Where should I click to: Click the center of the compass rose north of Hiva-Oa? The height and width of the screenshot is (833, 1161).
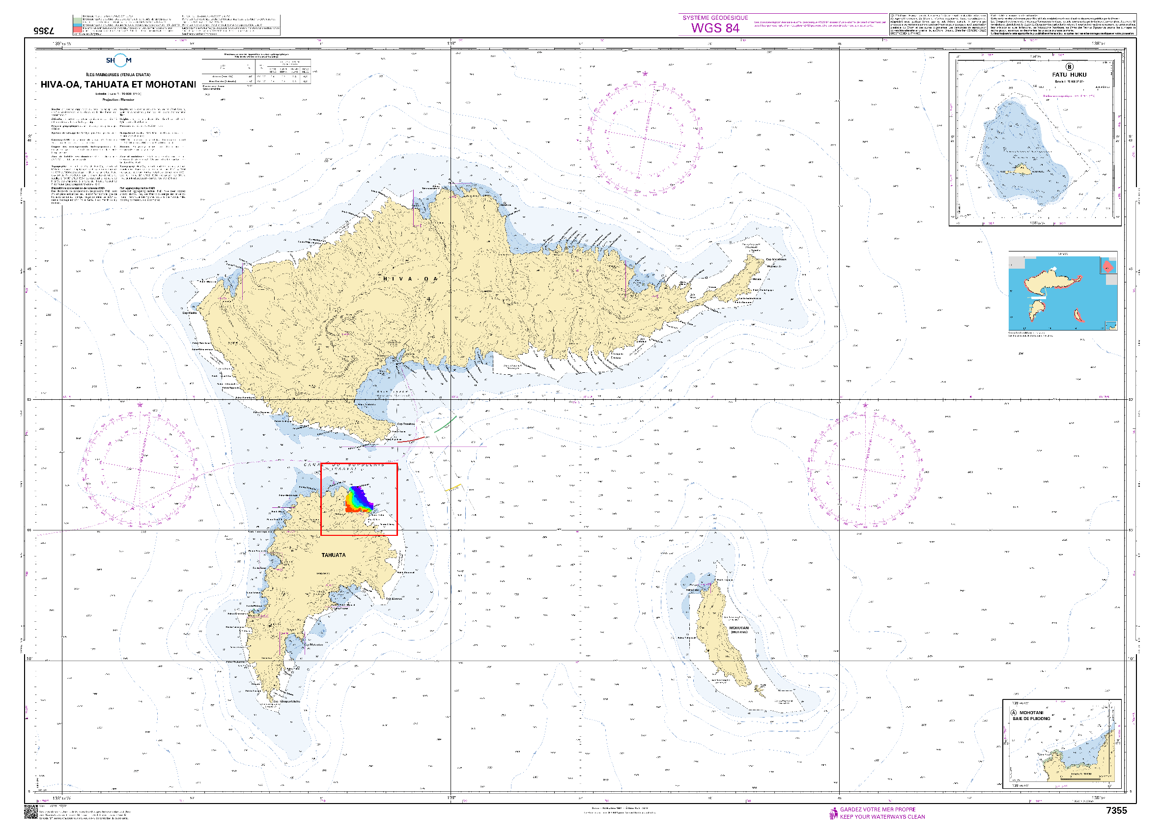pos(645,138)
